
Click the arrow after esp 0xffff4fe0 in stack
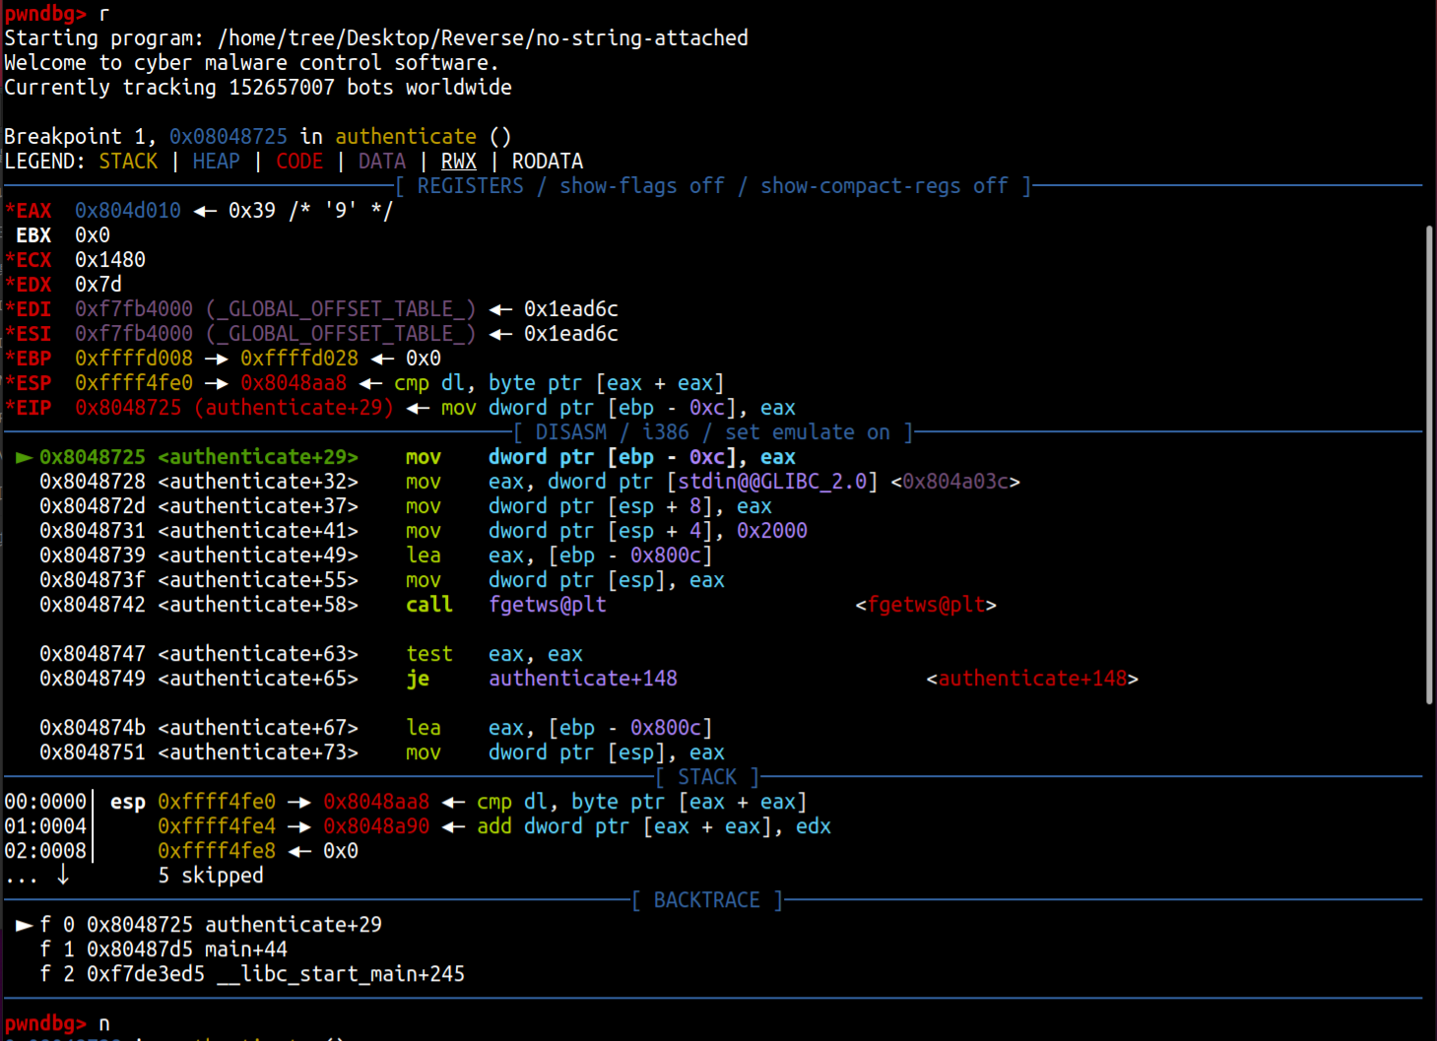tap(299, 802)
